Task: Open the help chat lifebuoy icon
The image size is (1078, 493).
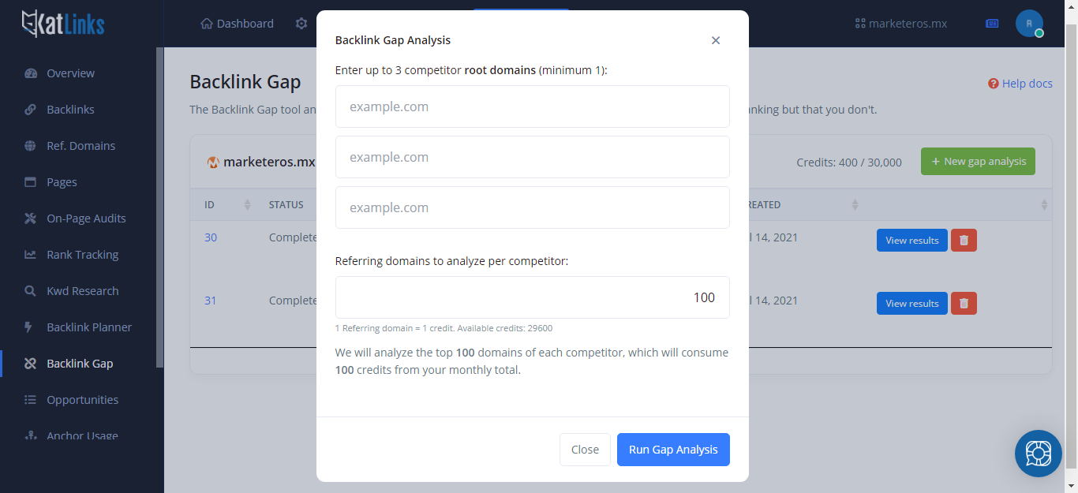Action: 1038,454
